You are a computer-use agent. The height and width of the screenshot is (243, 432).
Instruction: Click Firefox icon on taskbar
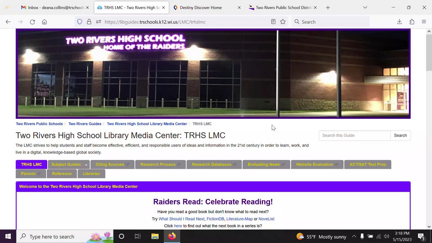[172, 237]
